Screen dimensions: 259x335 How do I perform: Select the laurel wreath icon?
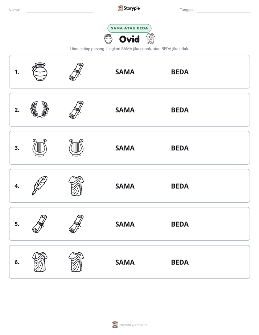click(40, 109)
